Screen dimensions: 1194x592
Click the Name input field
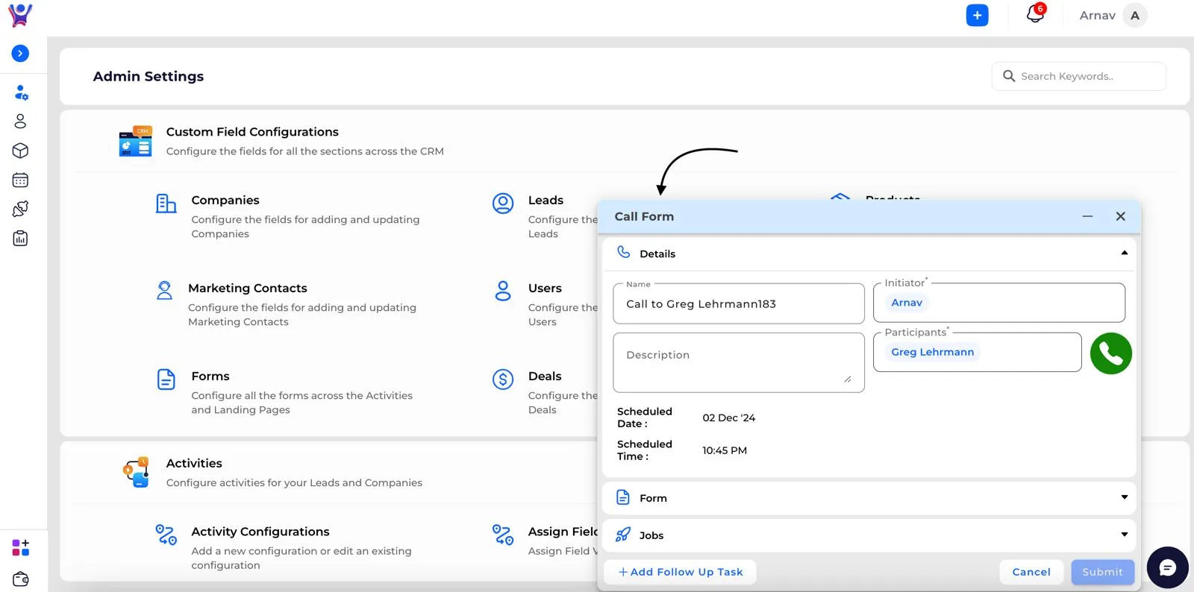pyautogui.click(x=738, y=303)
